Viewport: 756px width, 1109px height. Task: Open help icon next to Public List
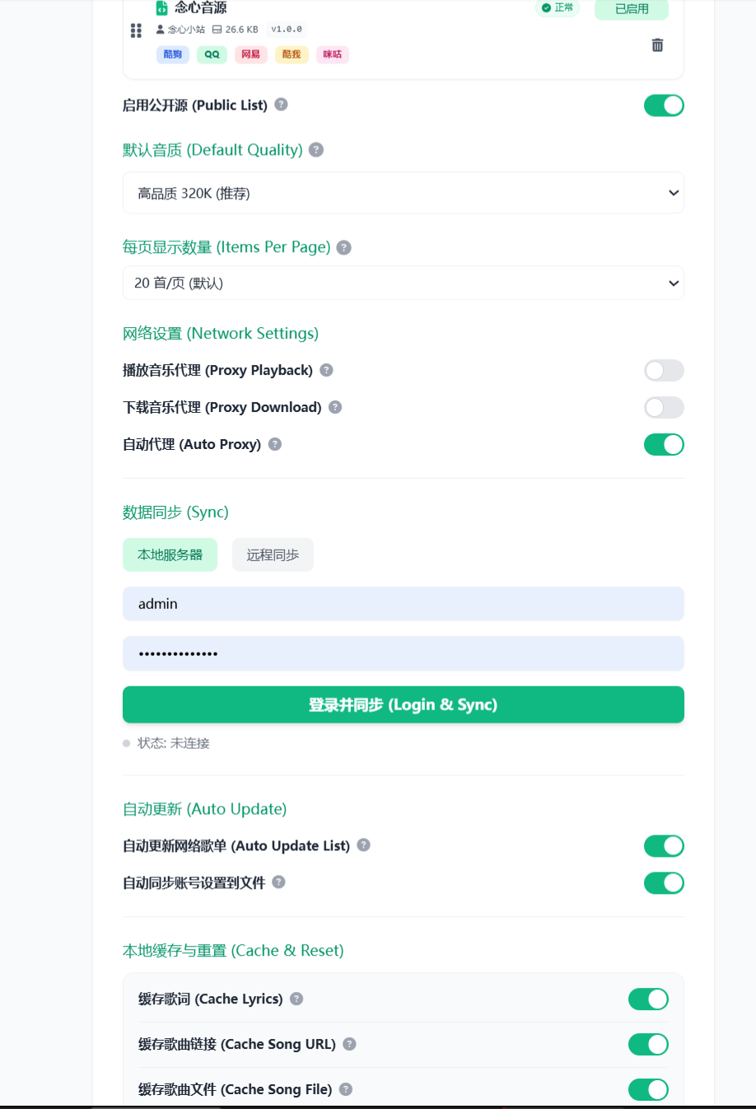[281, 105]
